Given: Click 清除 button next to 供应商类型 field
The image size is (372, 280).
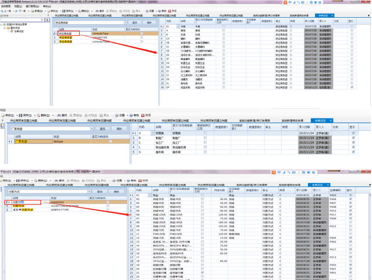Looking at the screenshot, I should click(149, 22).
